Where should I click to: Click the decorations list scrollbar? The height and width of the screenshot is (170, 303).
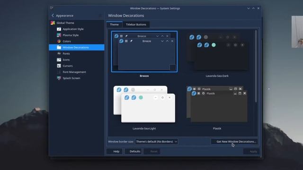pos(256,67)
